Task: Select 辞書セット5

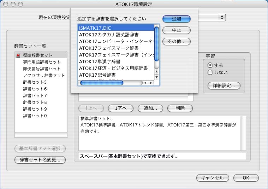Action: 41,82
